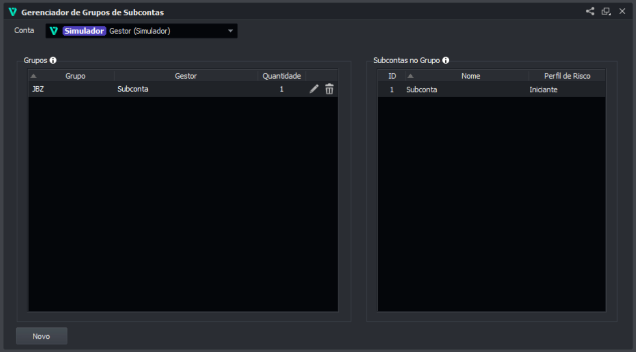
Task: Click the Gestor column header
Action: click(185, 76)
